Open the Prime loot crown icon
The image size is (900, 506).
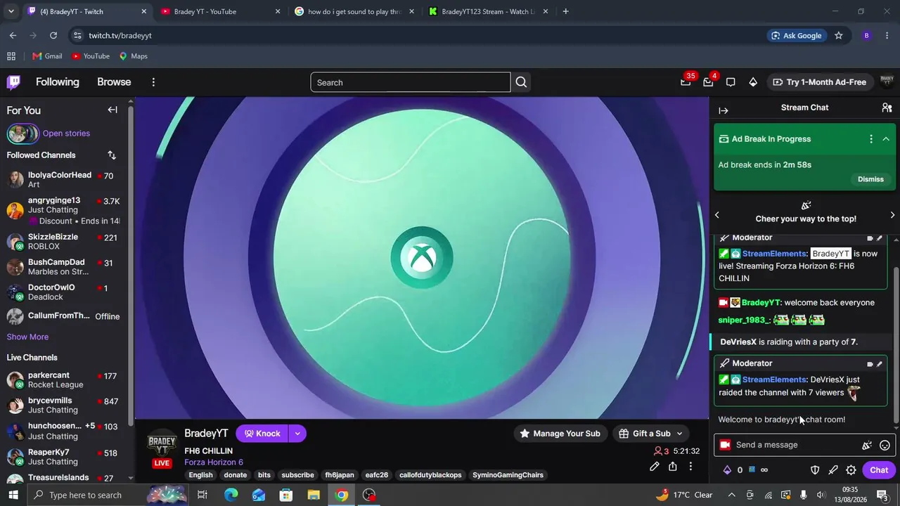pyautogui.click(x=686, y=82)
